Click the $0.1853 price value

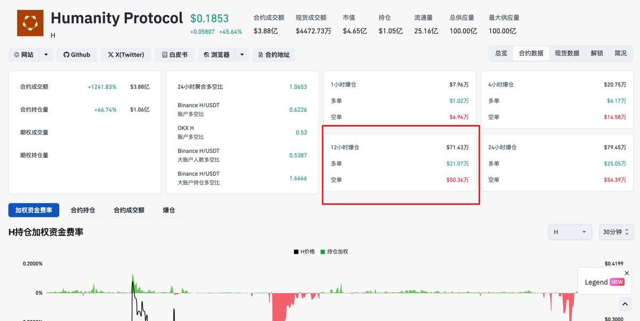click(210, 19)
